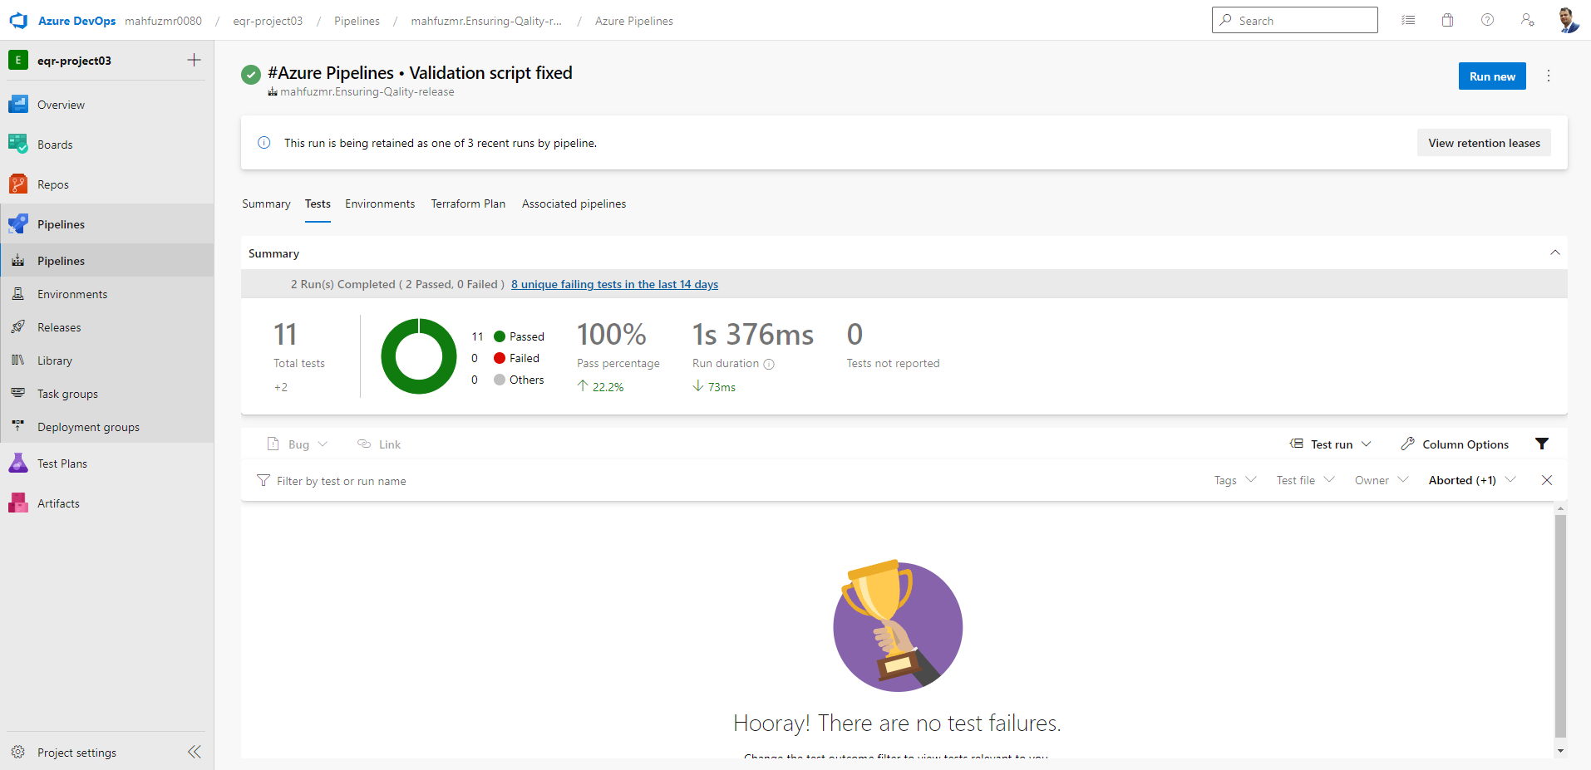Open the User settings icon
Screen dimensions: 1591x770
tap(1527, 20)
